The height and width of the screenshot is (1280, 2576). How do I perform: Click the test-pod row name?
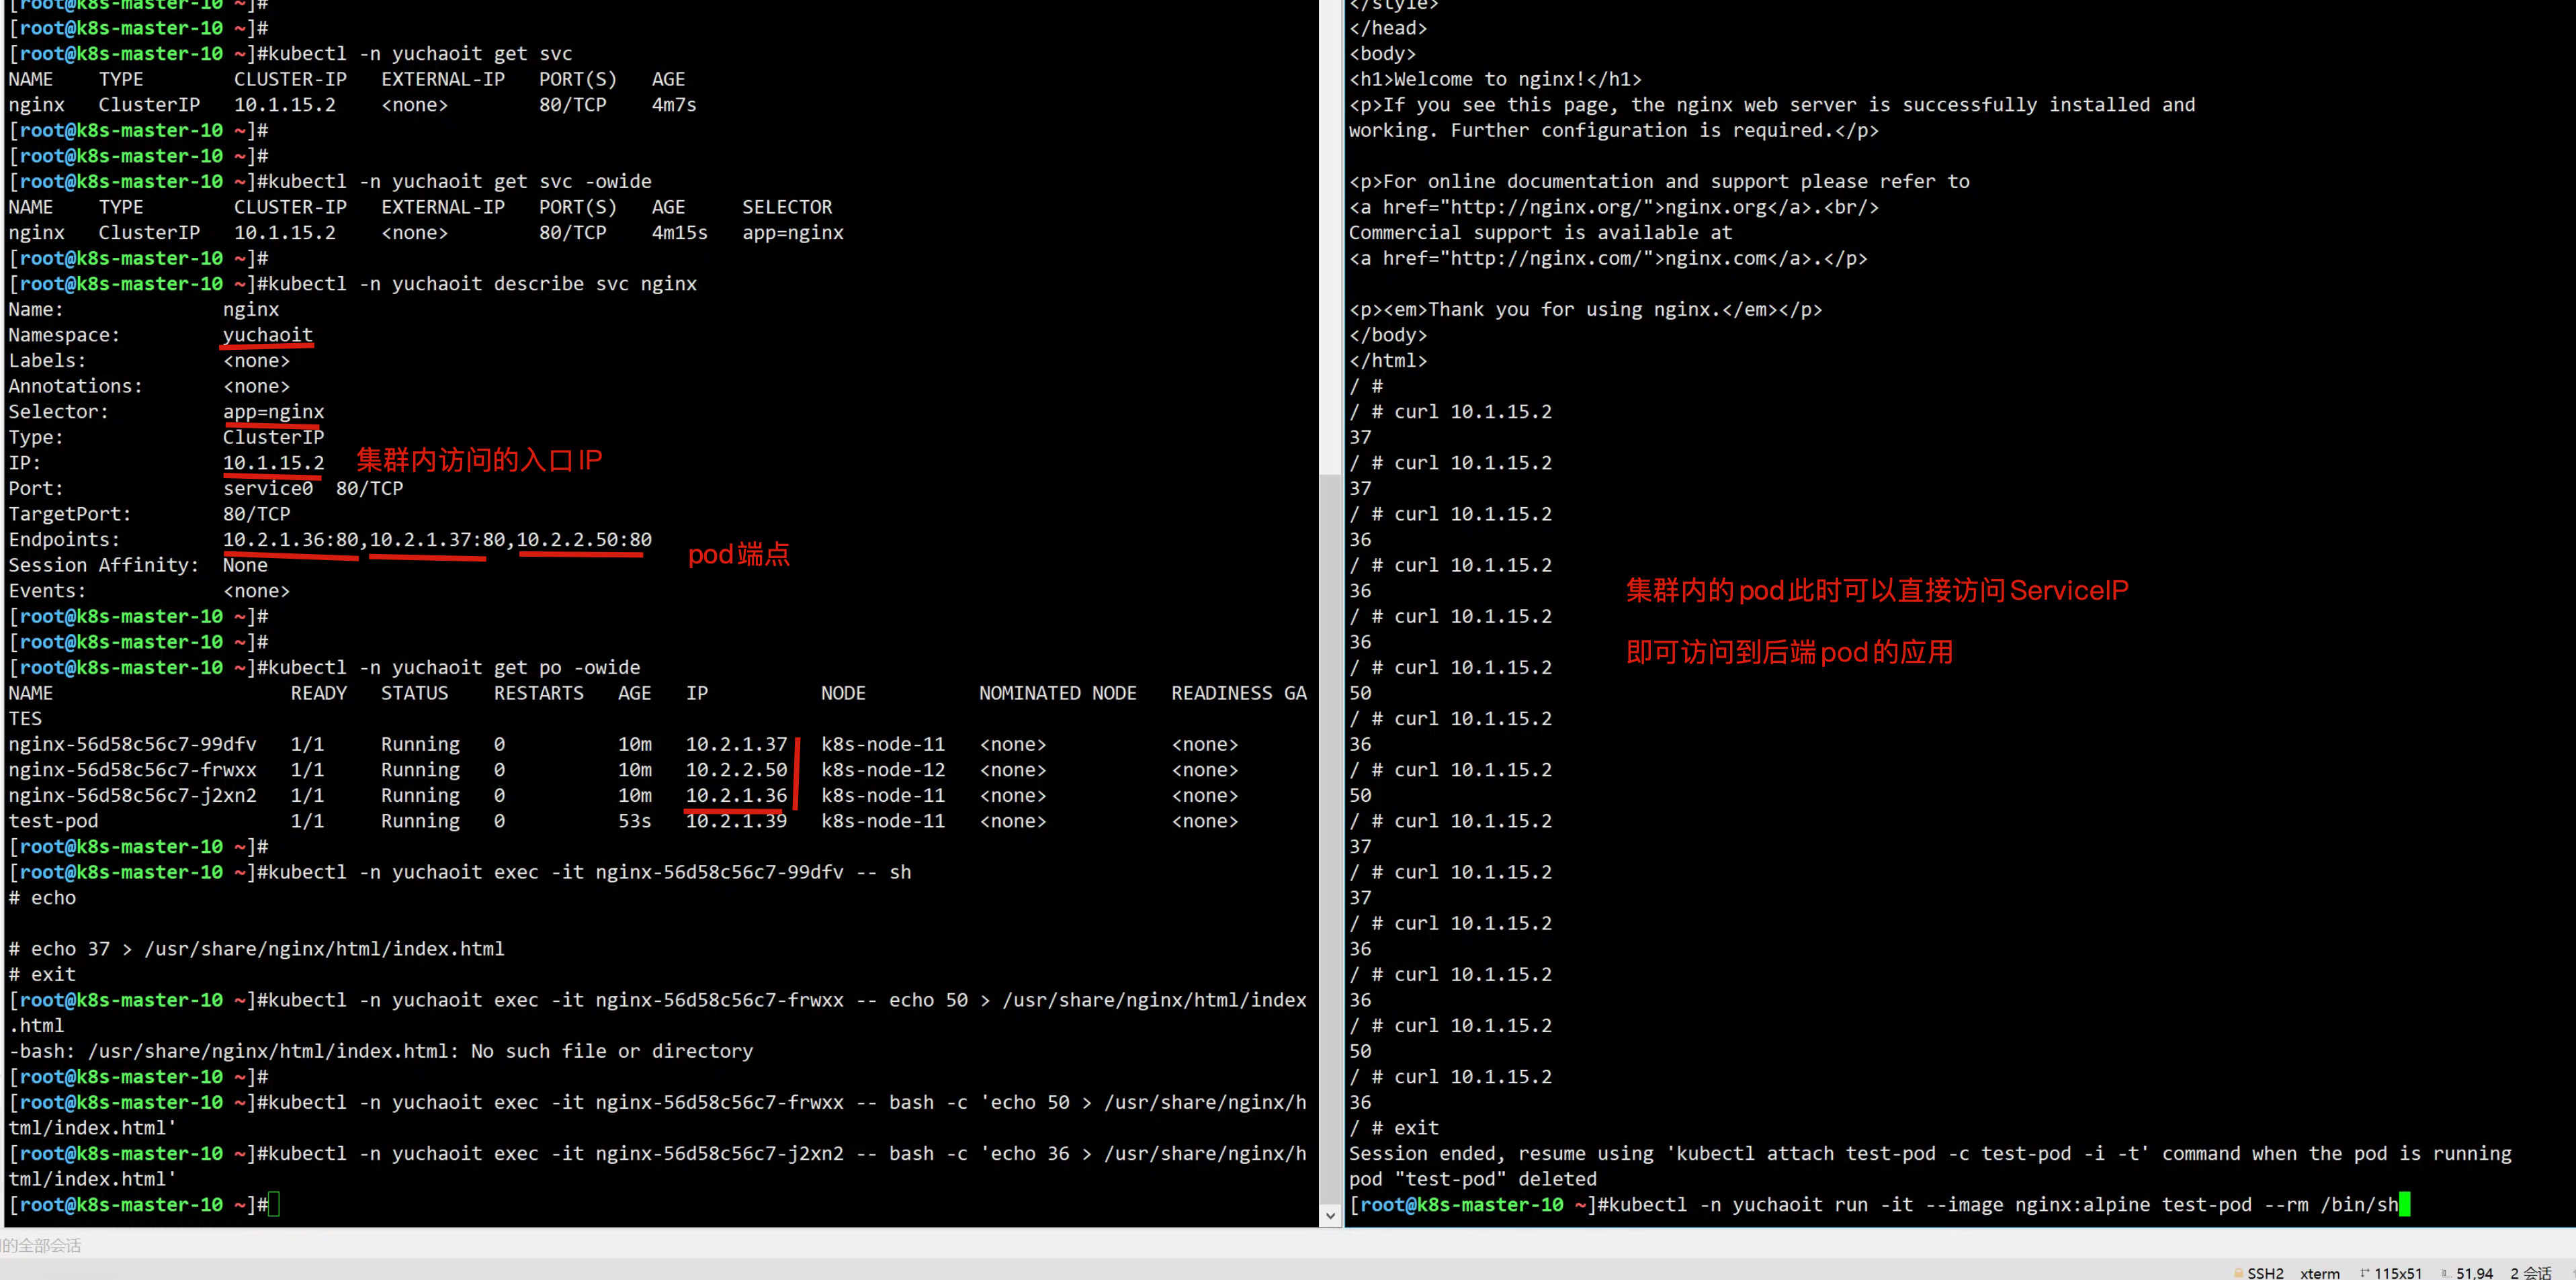click(53, 821)
